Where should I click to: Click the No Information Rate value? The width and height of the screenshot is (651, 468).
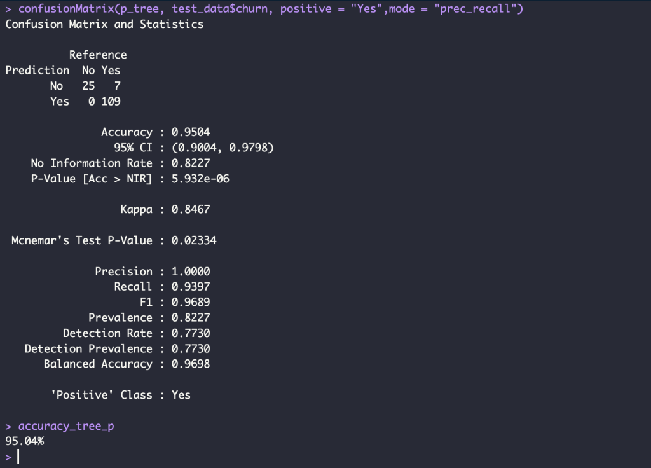tap(191, 163)
